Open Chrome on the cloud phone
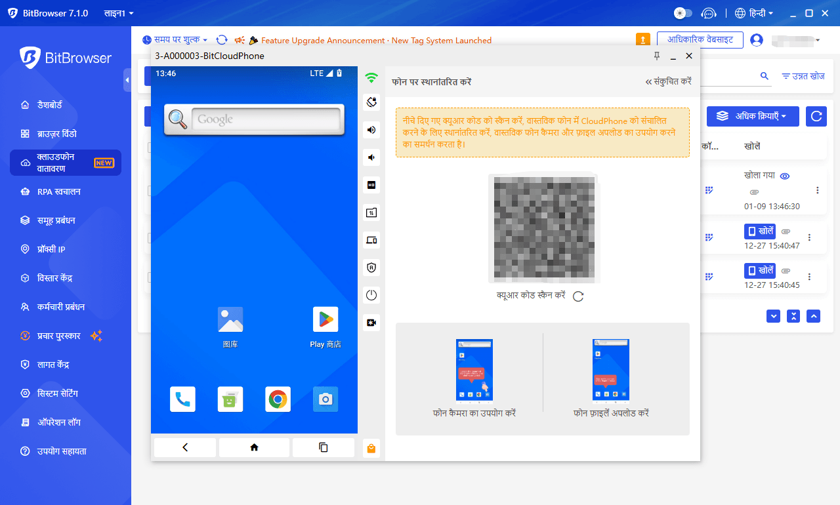Image resolution: width=840 pixels, height=505 pixels. [x=278, y=399]
